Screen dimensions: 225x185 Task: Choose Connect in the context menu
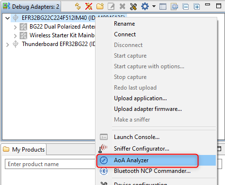coord(125,34)
